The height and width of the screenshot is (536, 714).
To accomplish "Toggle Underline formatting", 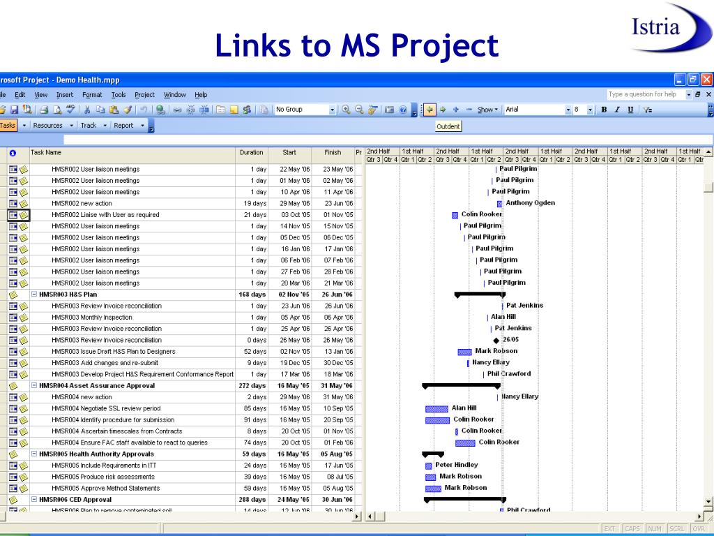I will (x=630, y=110).
